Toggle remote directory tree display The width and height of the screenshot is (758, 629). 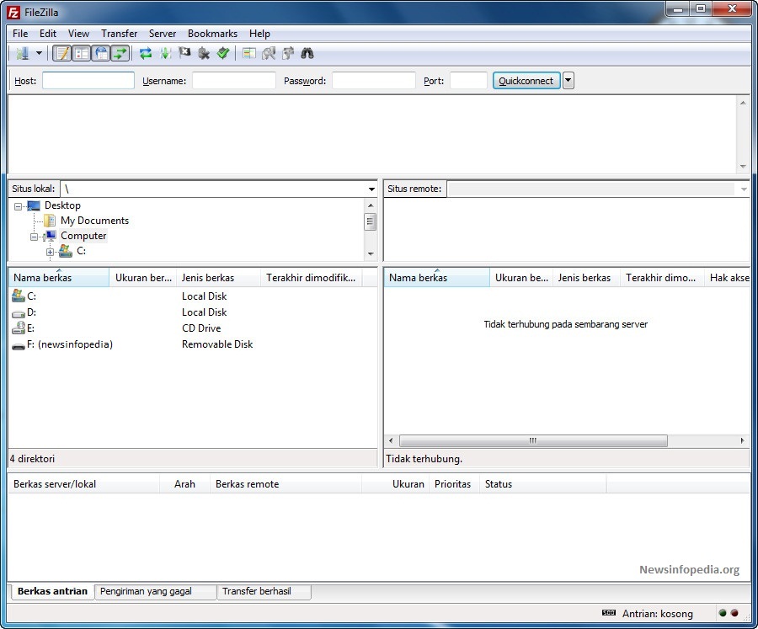coord(101,53)
